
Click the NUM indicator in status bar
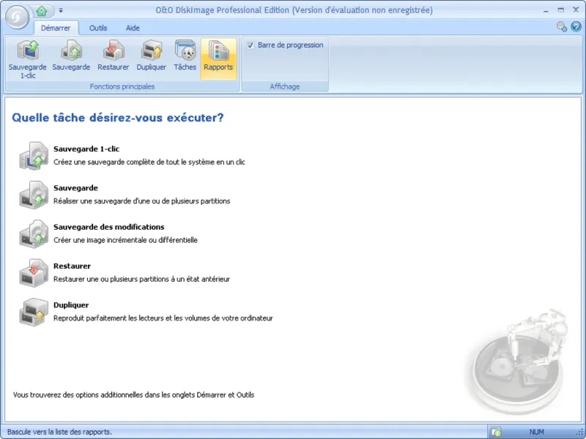537,432
